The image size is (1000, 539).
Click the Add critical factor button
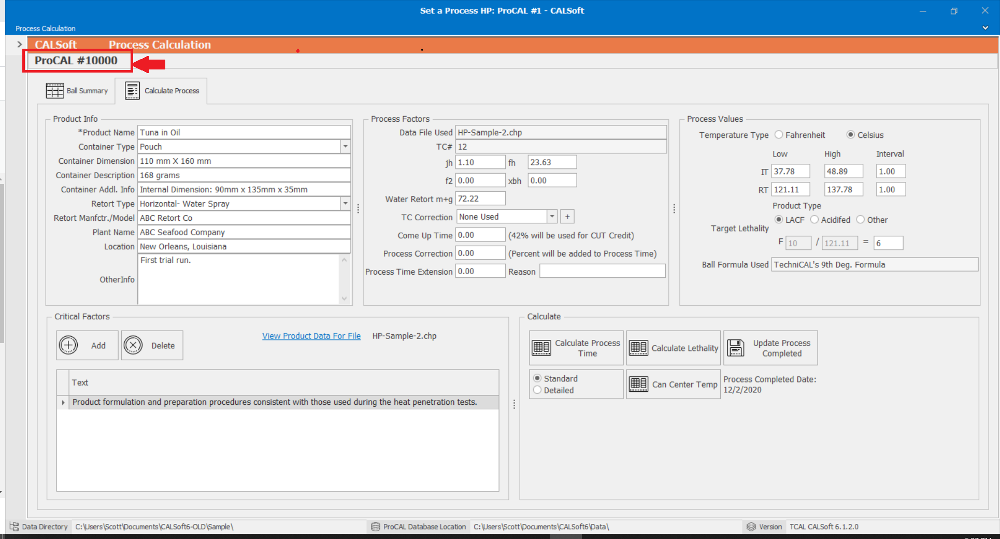click(87, 345)
